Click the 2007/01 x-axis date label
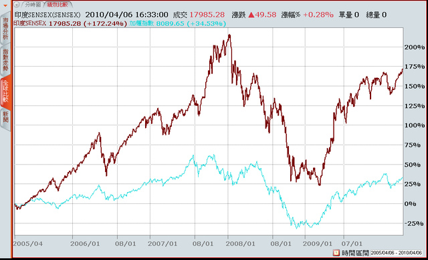 pyautogui.click(x=163, y=244)
